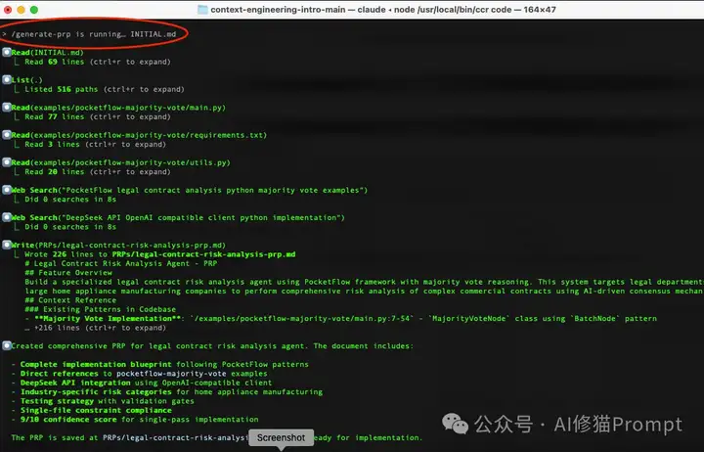
Task: Click the window title 'context-engineering-intro-main'
Action: 278,10
